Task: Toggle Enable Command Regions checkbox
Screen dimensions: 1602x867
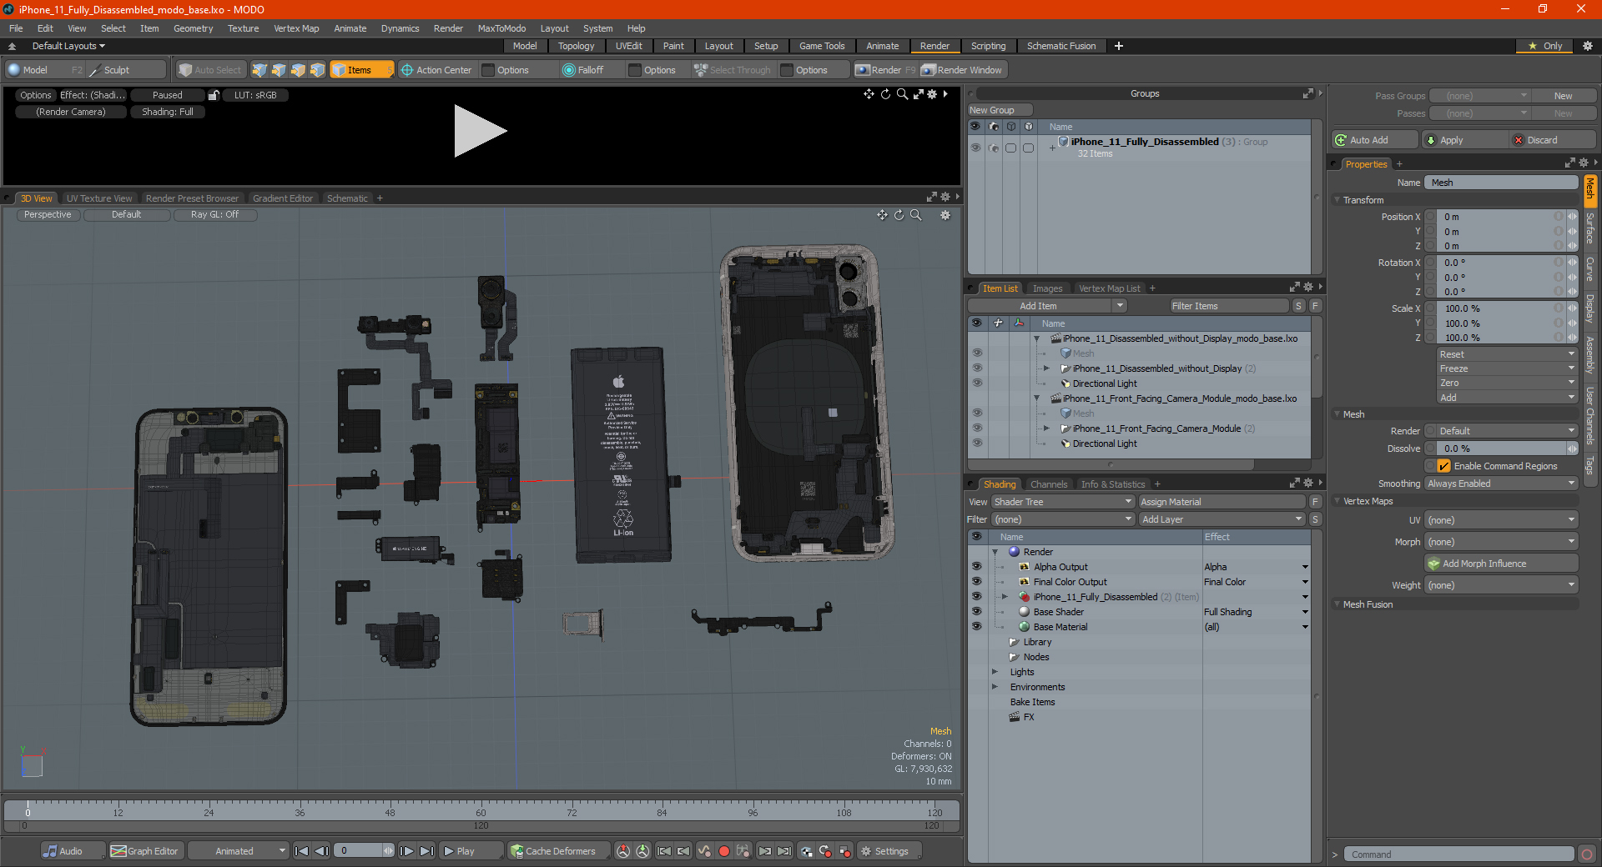Action: pyautogui.click(x=1444, y=466)
